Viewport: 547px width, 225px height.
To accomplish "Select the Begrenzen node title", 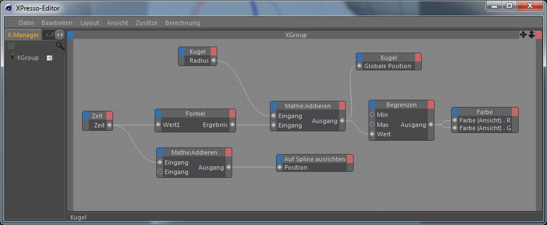I will click(x=401, y=104).
